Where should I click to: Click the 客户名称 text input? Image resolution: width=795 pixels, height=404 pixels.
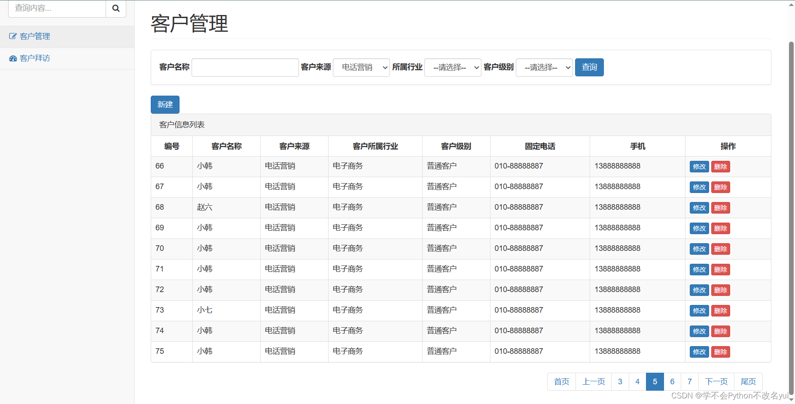click(245, 67)
